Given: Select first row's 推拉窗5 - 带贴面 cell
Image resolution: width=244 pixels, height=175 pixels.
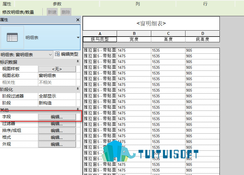Looking at the screenshot, I should coord(100,50).
